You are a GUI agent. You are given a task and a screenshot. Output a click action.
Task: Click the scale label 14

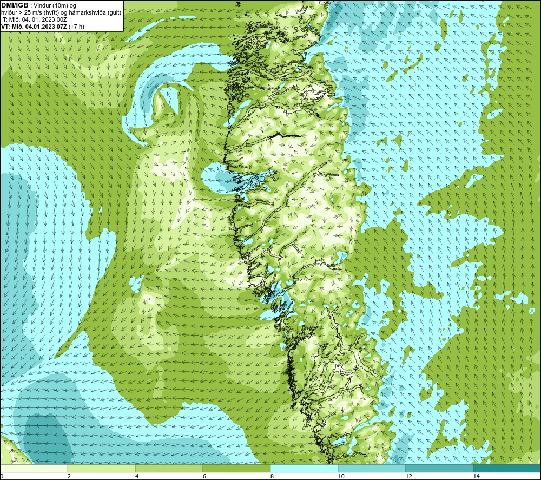tap(476, 476)
